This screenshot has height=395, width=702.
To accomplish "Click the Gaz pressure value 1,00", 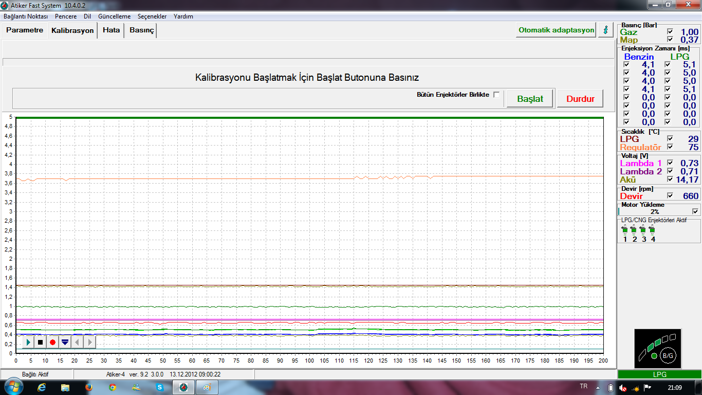I will point(689,32).
